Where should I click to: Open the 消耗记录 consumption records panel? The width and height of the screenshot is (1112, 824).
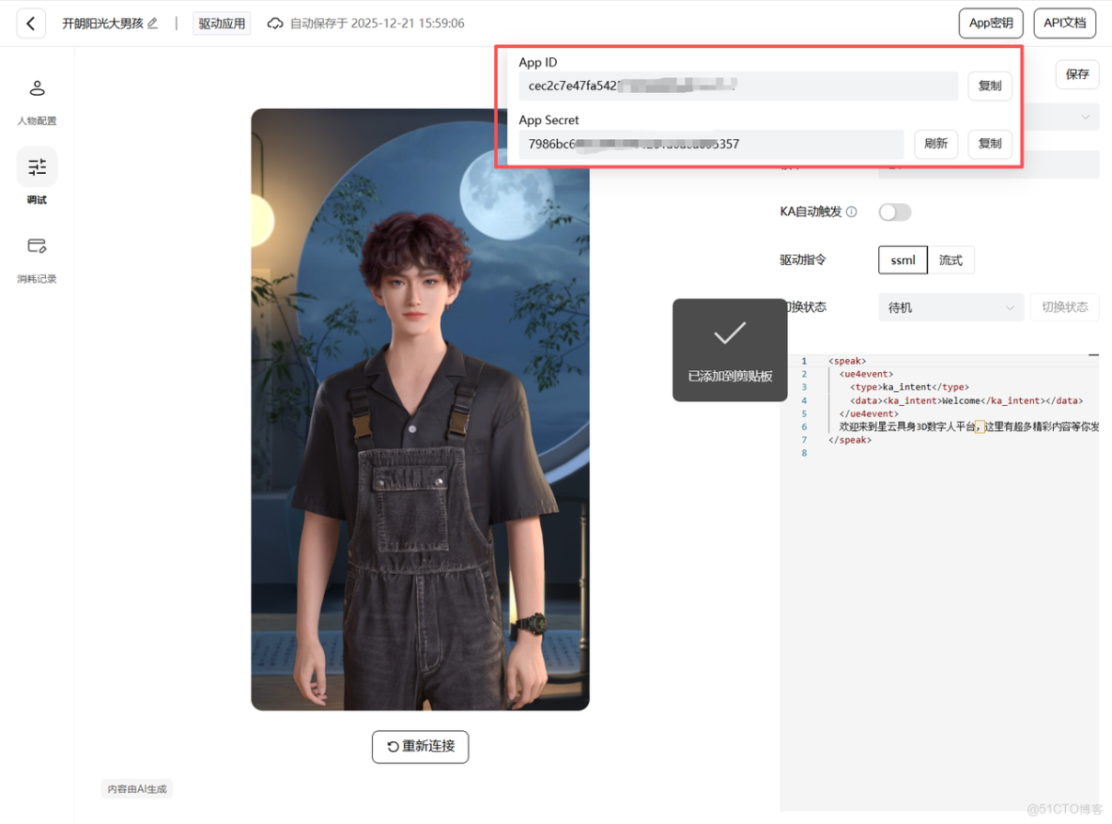[37, 257]
